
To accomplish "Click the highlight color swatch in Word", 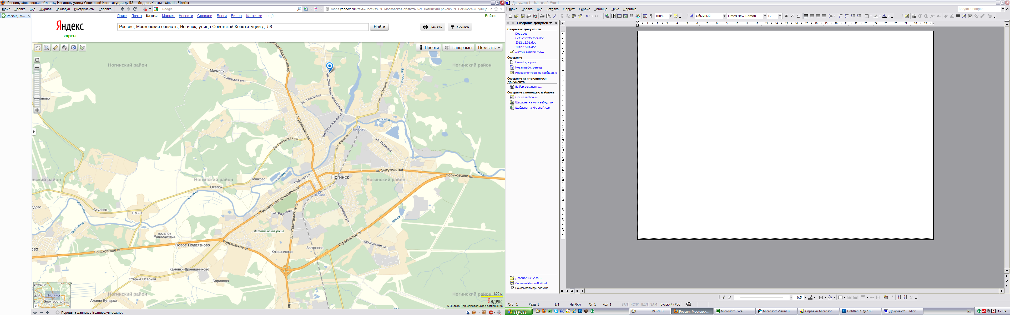I will coord(876,16).
